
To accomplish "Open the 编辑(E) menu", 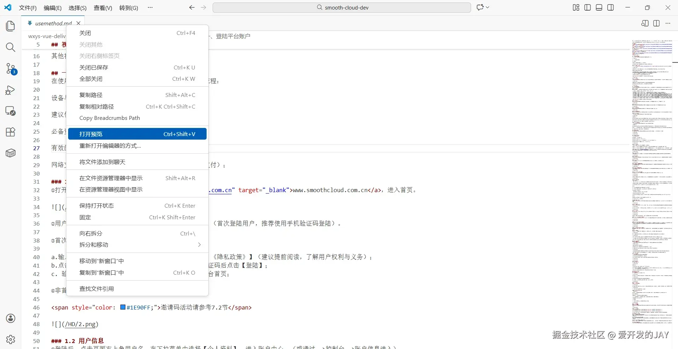I will pos(53,8).
